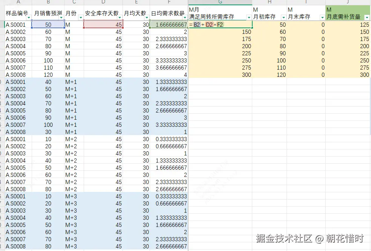371x251 pixels.
Task: Select 2.666666667 in A.S0008 M+3 row
Action: click(x=169, y=246)
